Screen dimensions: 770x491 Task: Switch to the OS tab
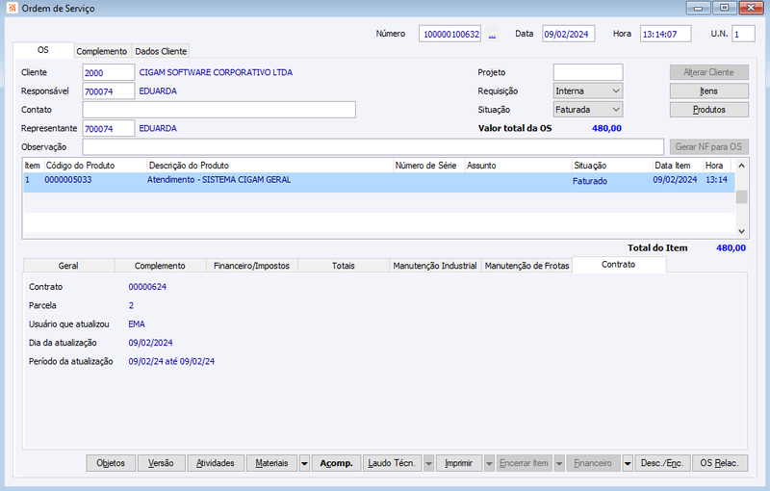point(43,50)
